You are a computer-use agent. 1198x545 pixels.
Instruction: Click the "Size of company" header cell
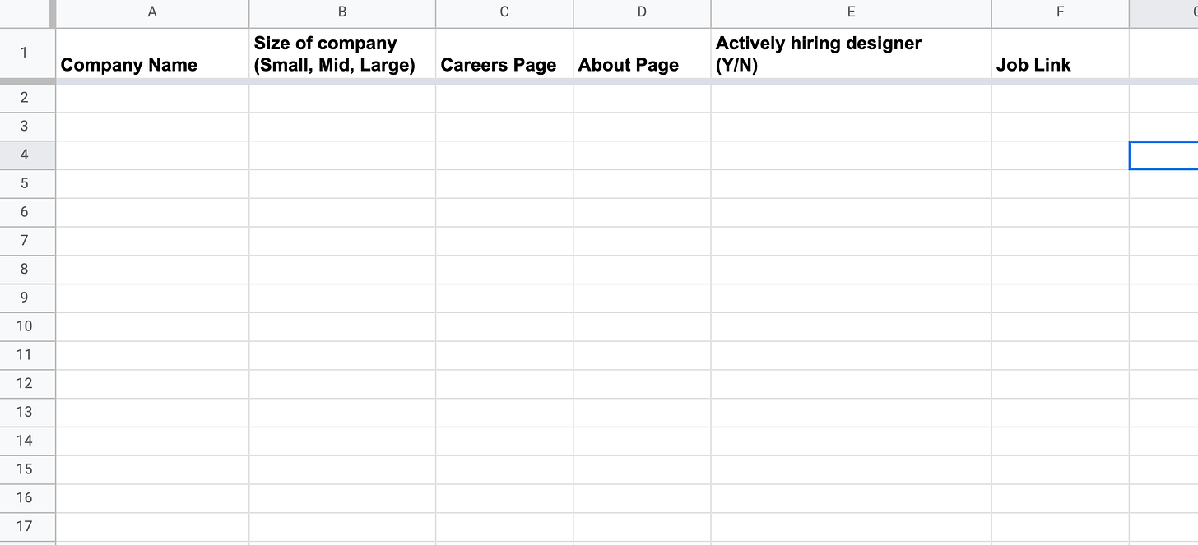tap(341, 53)
